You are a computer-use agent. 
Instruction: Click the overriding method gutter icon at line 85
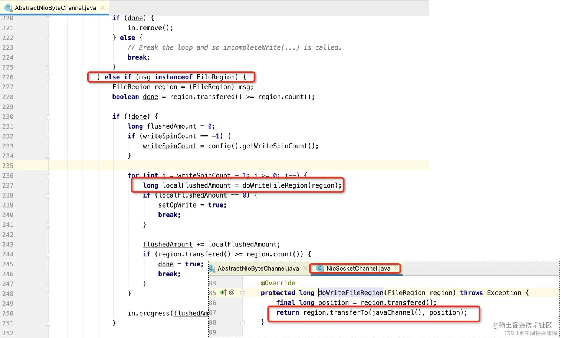tap(223, 292)
